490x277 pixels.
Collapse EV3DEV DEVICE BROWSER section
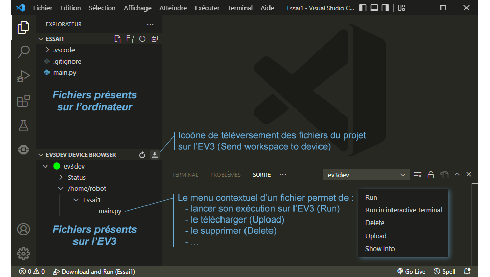coord(41,155)
